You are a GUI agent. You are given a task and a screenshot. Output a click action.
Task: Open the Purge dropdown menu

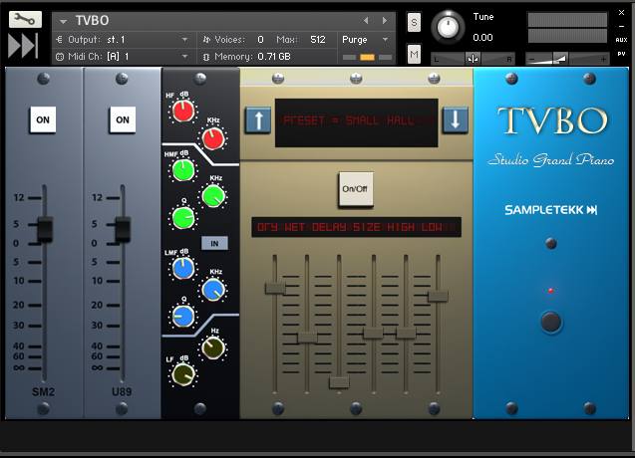pyautogui.click(x=365, y=40)
